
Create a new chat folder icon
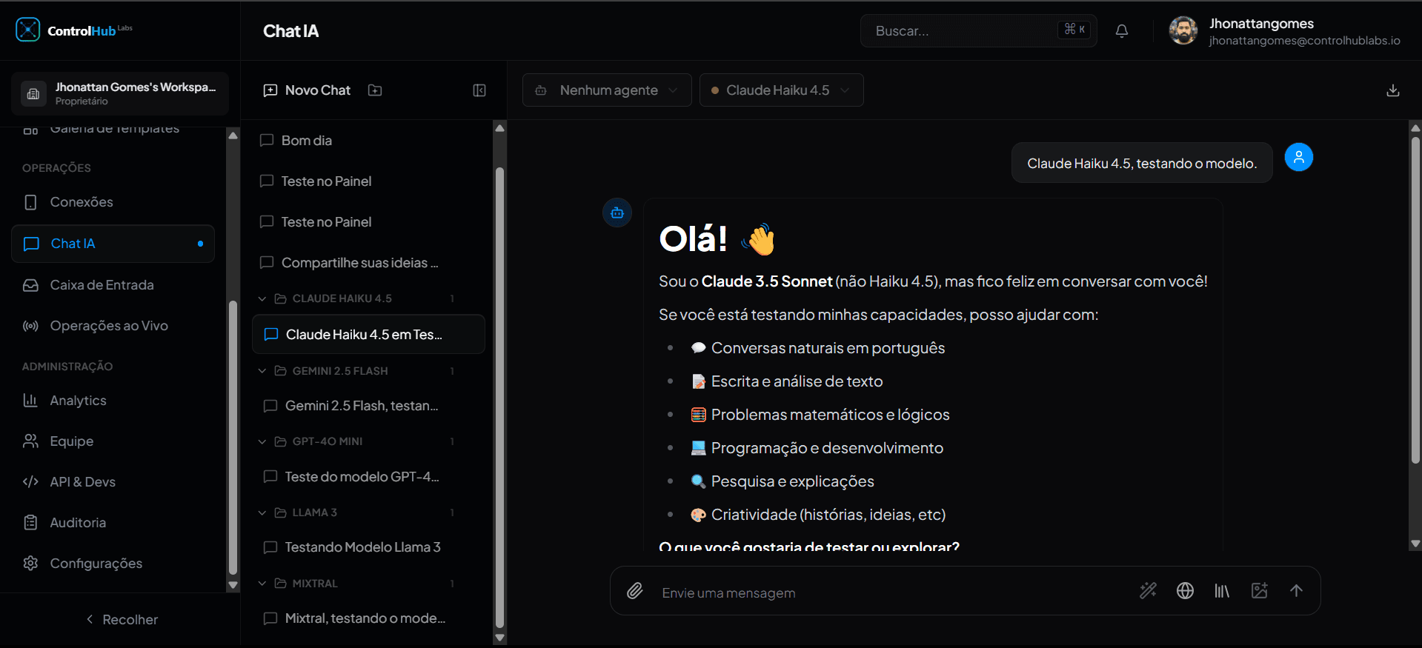click(x=375, y=90)
